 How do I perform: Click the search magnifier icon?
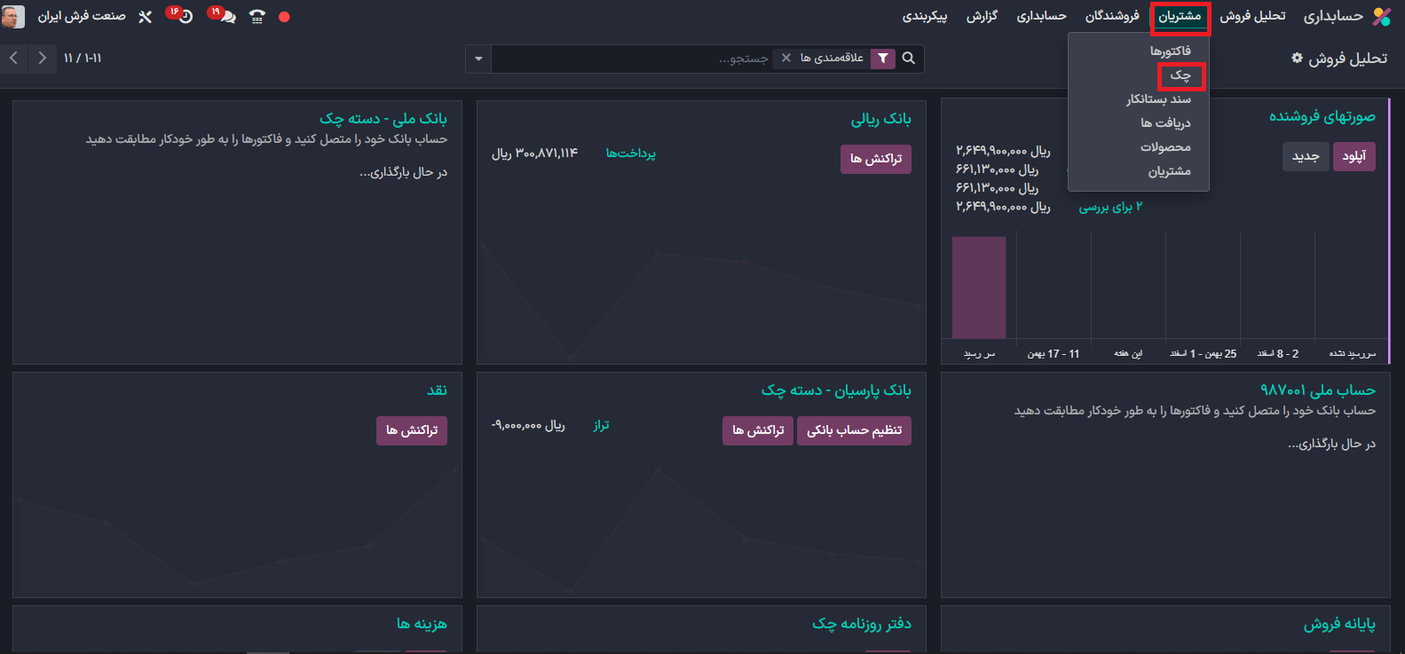pos(909,58)
